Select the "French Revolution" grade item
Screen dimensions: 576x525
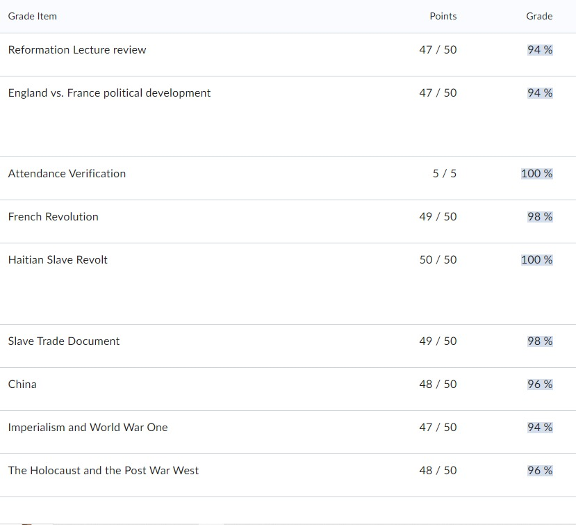point(54,216)
